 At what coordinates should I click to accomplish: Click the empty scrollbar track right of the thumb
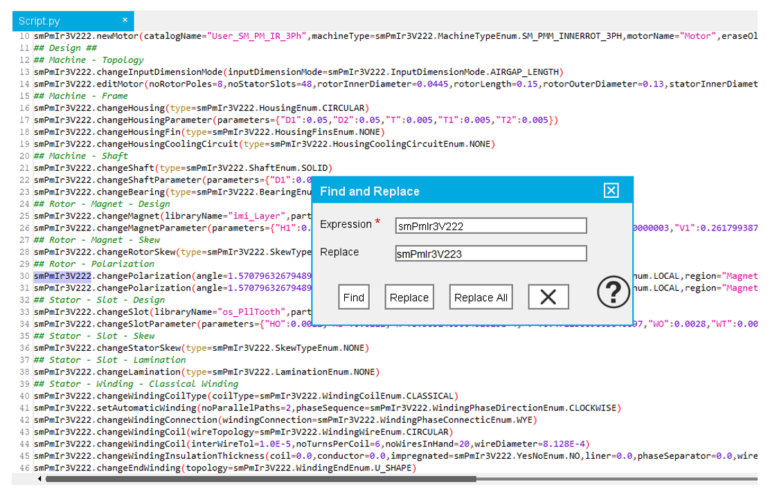pos(616,478)
